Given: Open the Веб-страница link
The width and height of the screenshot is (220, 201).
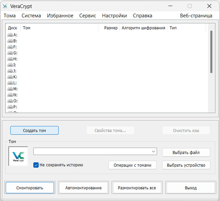Looking at the screenshot, I should click(196, 16).
